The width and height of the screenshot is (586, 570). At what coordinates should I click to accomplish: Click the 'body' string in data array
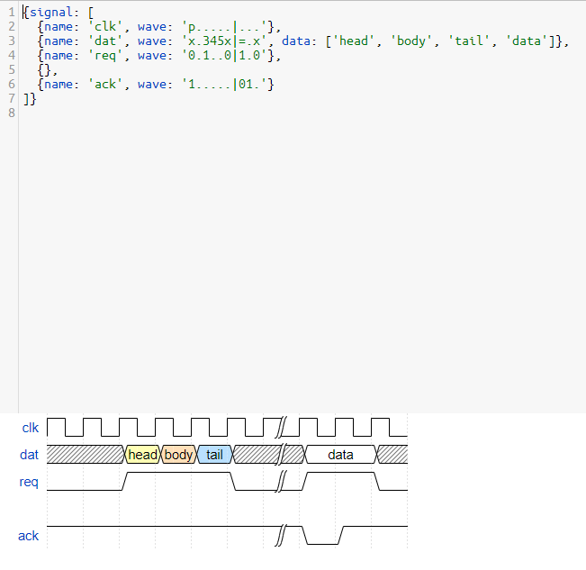411,41
